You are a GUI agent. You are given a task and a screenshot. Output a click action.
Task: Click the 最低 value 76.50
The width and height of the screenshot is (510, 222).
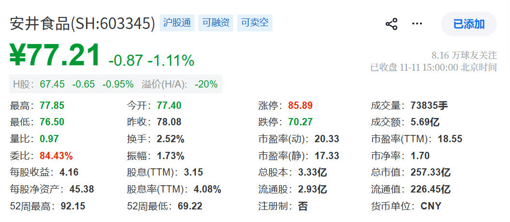coord(52,122)
